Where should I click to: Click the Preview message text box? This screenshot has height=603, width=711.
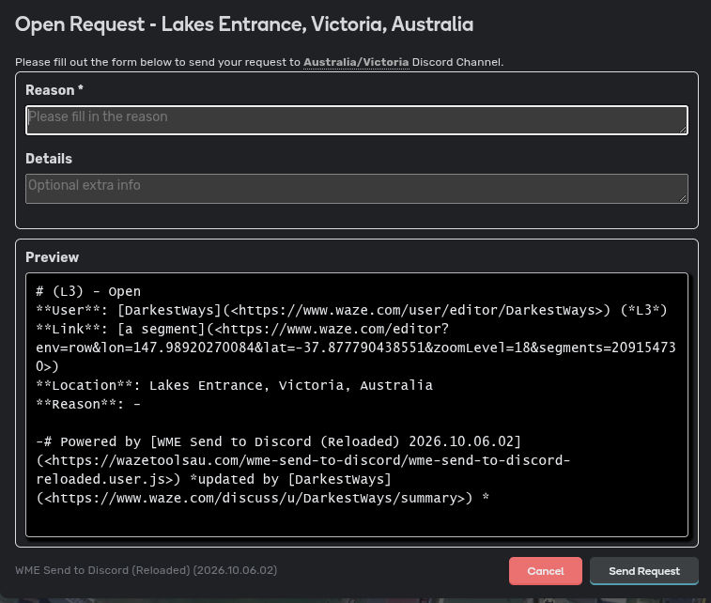[x=356, y=405]
